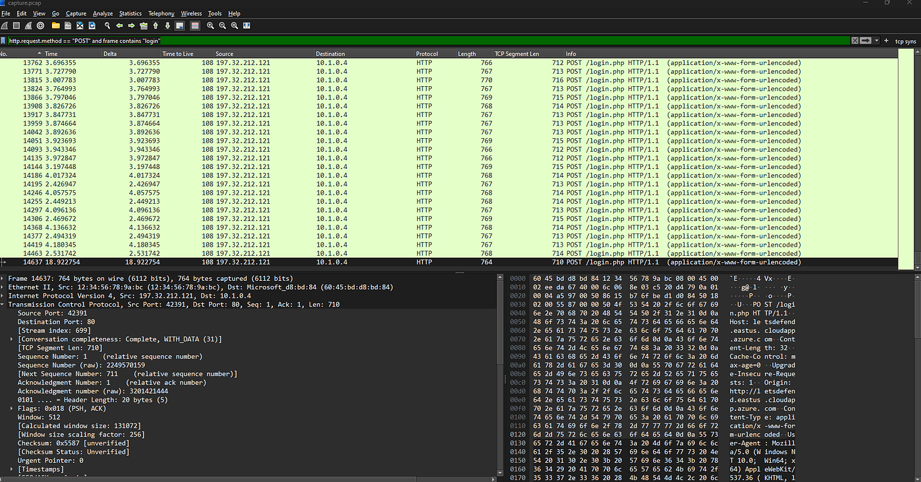Apply the tcp syns filter button
921x482 pixels.
click(x=905, y=41)
